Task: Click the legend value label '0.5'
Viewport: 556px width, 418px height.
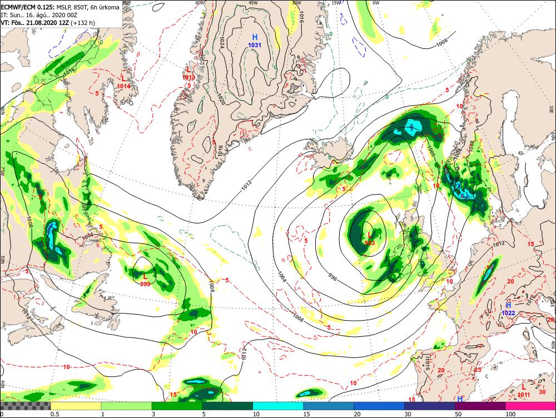Action: [x=54, y=414]
